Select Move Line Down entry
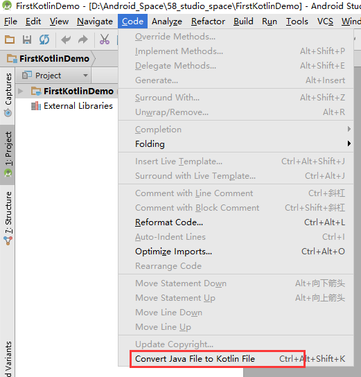This screenshot has height=377, width=361. [x=236, y=313]
